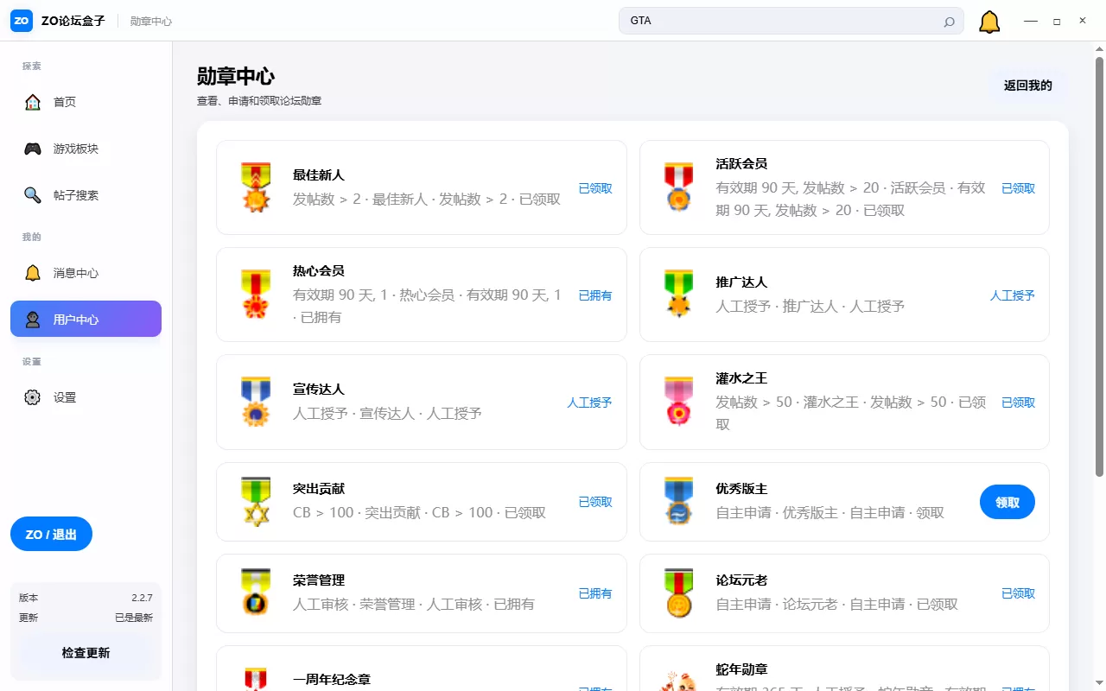
Task: Click the 游戏板块 gamepad icon
Action: 33,149
